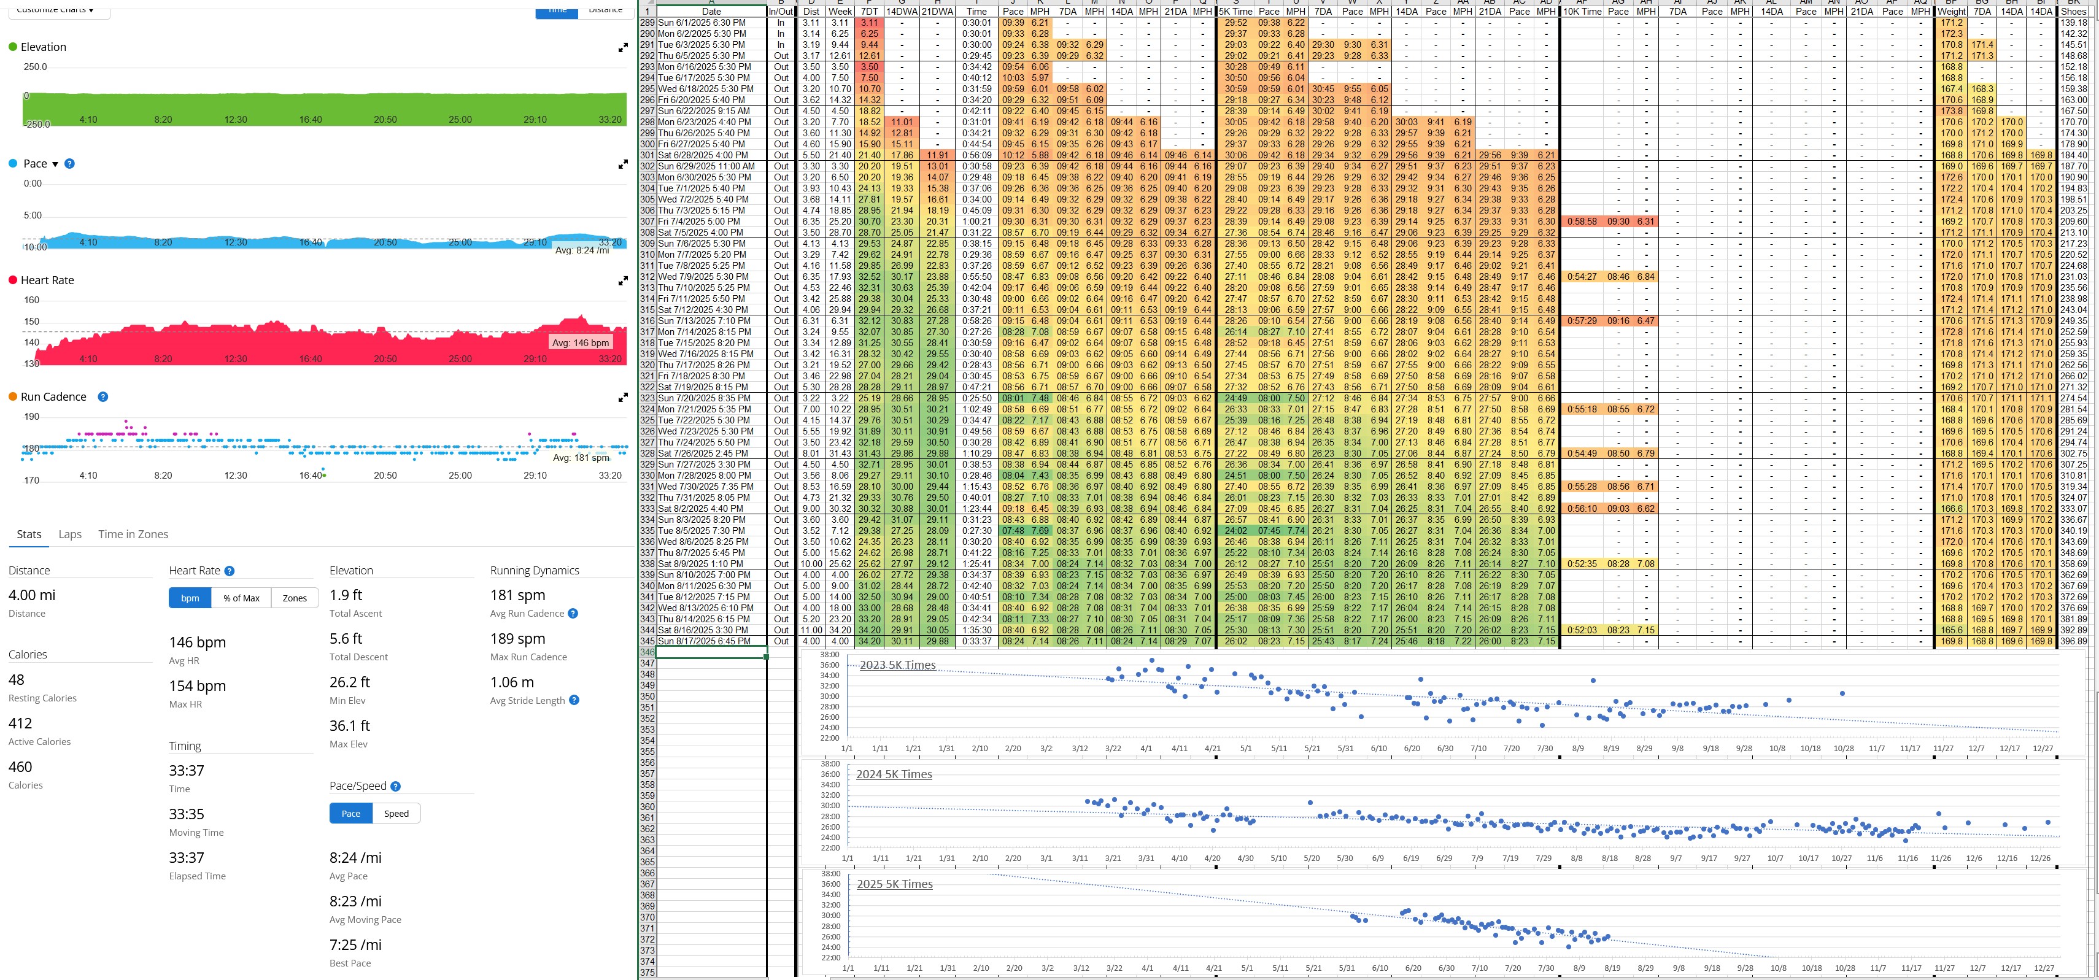The height and width of the screenshot is (980, 2099).
Task: Expand the Heart Rate chart fullscreen
Action: coord(622,281)
